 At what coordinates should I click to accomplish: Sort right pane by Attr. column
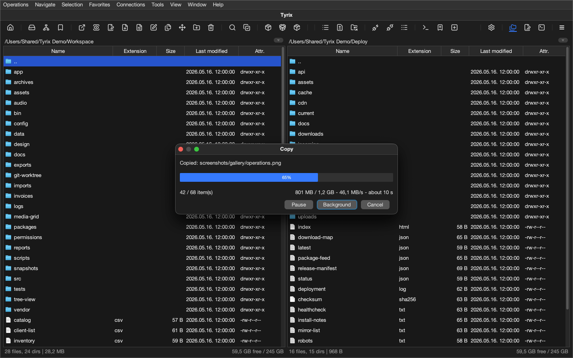[544, 51]
